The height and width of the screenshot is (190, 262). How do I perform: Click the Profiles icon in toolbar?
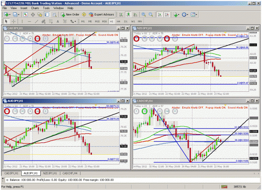tap(15, 15)
